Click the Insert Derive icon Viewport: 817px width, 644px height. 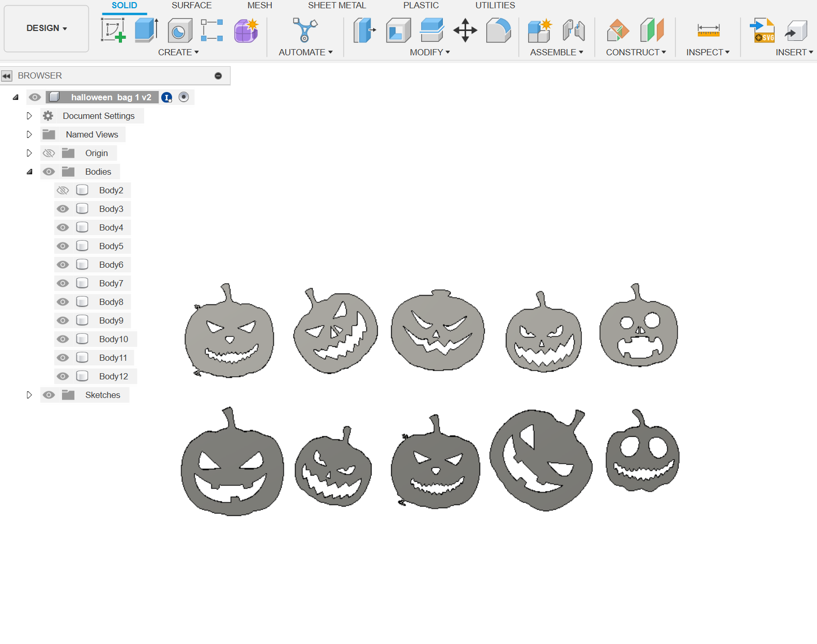point(796,30)
